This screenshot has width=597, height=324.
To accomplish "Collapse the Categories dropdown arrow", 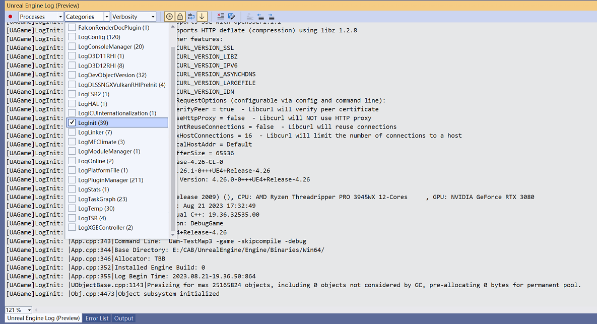I will point(107,16).
